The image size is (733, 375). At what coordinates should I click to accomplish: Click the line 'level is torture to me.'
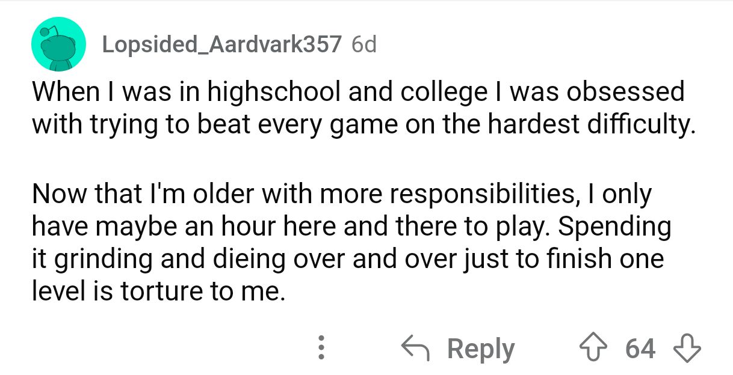[x=158, y=291]
